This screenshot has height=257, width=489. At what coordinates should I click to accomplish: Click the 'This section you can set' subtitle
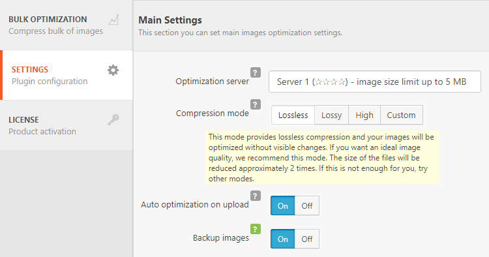(240, 33)
